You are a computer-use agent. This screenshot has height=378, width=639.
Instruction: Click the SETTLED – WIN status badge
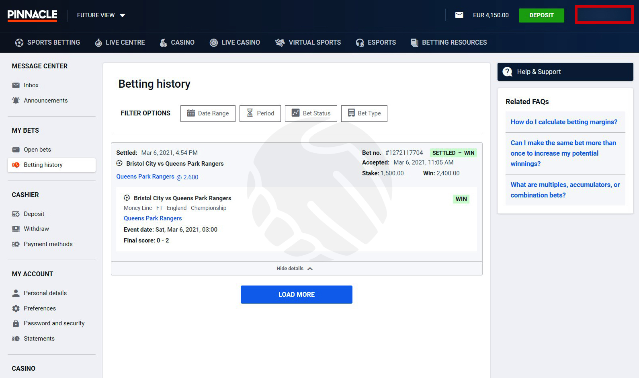[453, 153]
